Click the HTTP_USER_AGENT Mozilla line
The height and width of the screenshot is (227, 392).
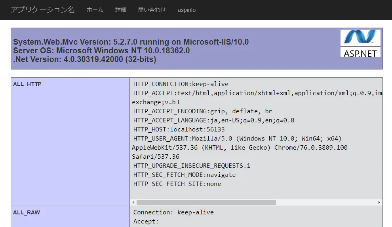(237, 139)
